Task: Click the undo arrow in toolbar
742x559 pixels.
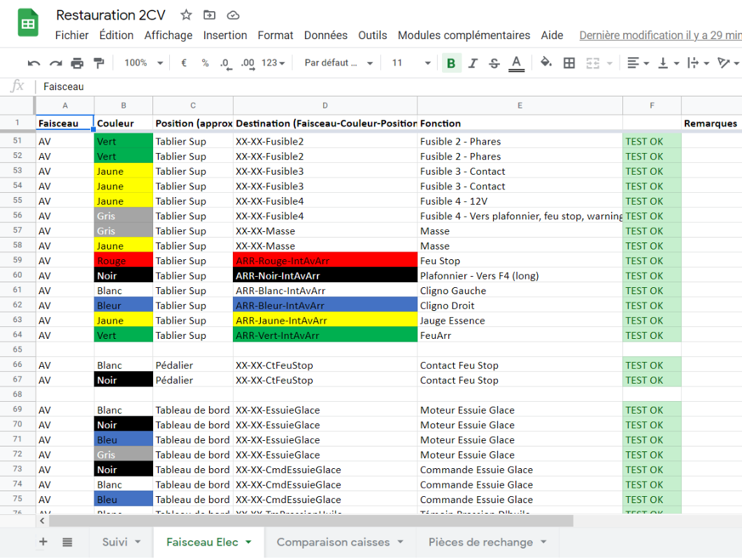Action: tap(34, 64)
